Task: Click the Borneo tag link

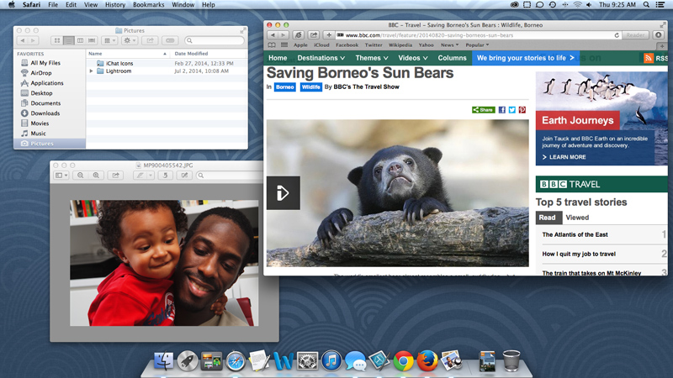Action: [284, 87]
